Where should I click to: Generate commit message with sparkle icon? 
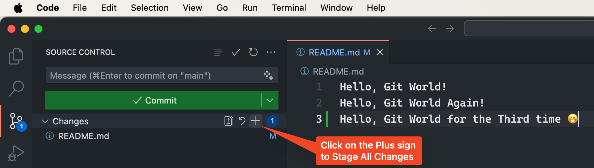[x=268, y=75]
